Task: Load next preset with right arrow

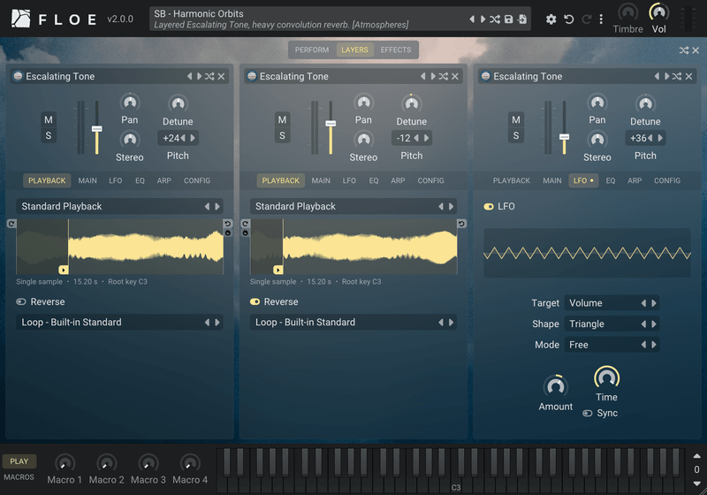Action: [x=483, y=19]
